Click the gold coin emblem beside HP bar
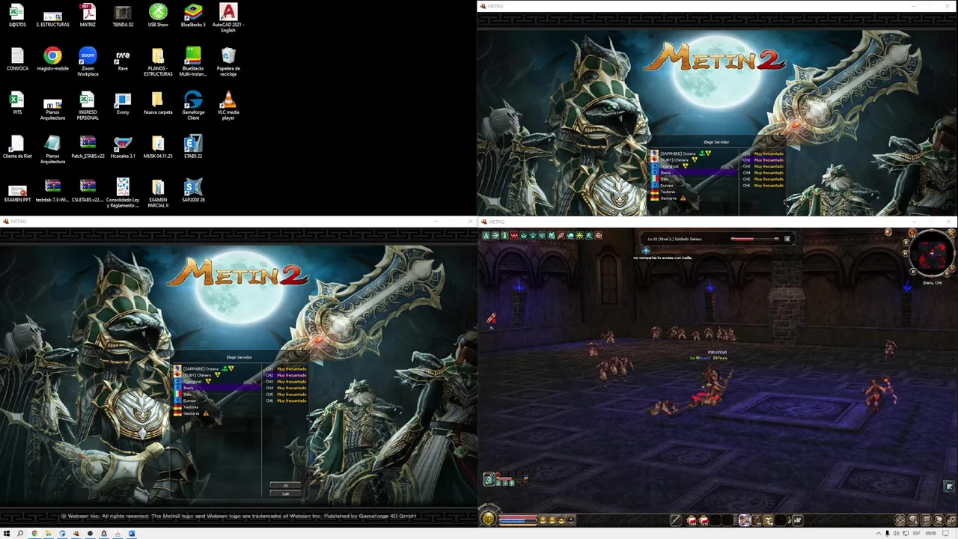This screenshot has width=958, height=539. (488, 519)
